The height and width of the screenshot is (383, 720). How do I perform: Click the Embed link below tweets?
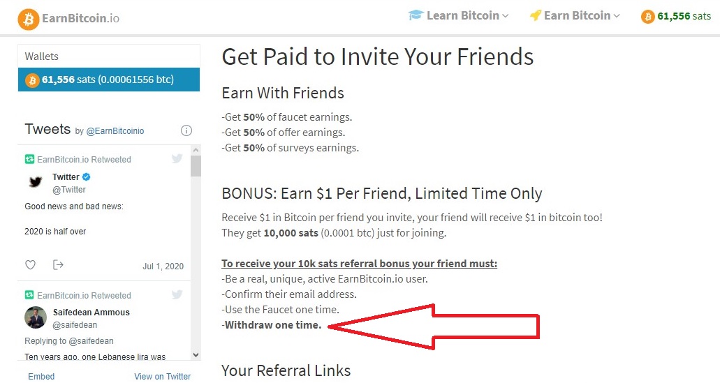tap(41, 377)
